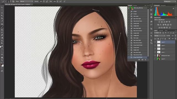Open Opacity slider arrow in options bar

(44, 1)
